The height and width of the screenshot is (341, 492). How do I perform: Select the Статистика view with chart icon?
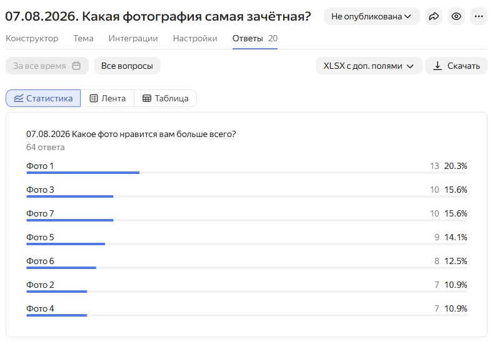tap(43, 98)
